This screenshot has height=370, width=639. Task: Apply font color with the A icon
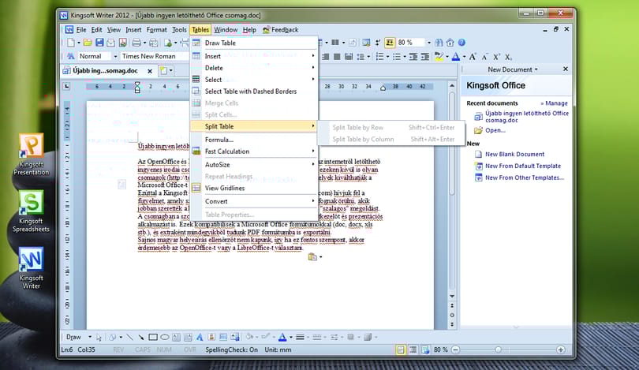point(456,57)
